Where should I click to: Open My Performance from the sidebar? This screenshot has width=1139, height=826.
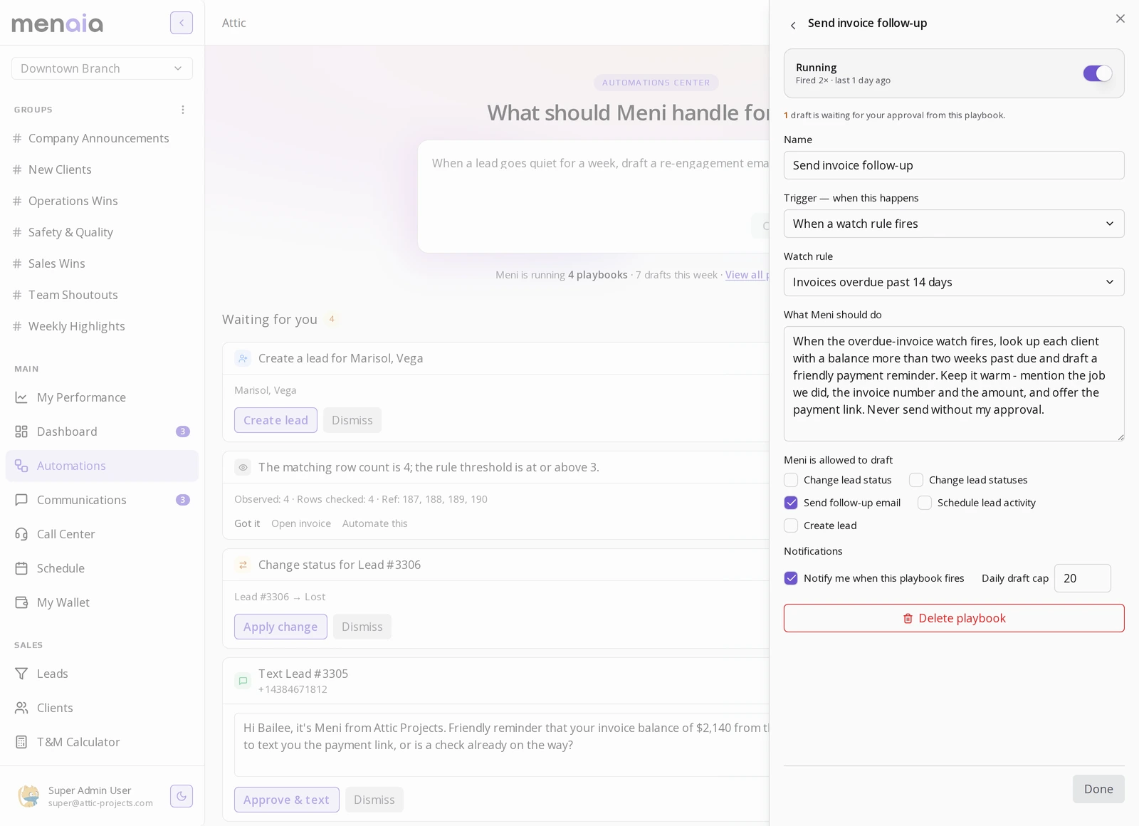(102, 397)
